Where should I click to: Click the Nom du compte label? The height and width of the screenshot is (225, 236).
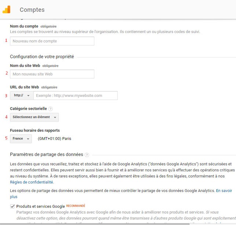(x=24, y=26)
